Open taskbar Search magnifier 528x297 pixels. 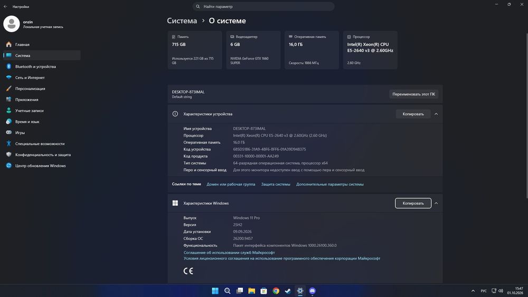pos(227,291)
